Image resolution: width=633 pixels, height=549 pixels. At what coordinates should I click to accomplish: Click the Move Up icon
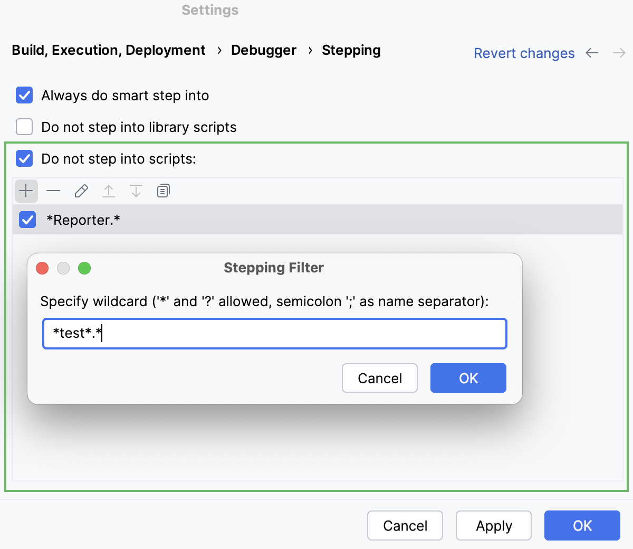(108, 191)
